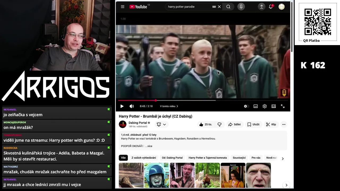Click chat message 'on má mražák?'
Screen dimensions: 340x191
pyautogui.click(x=18, y=128)
